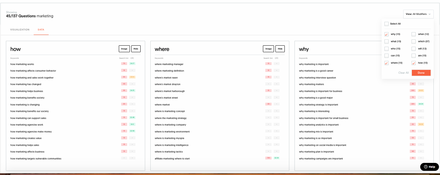
Task: Click the orange Done button
Action: coord(421,73)
